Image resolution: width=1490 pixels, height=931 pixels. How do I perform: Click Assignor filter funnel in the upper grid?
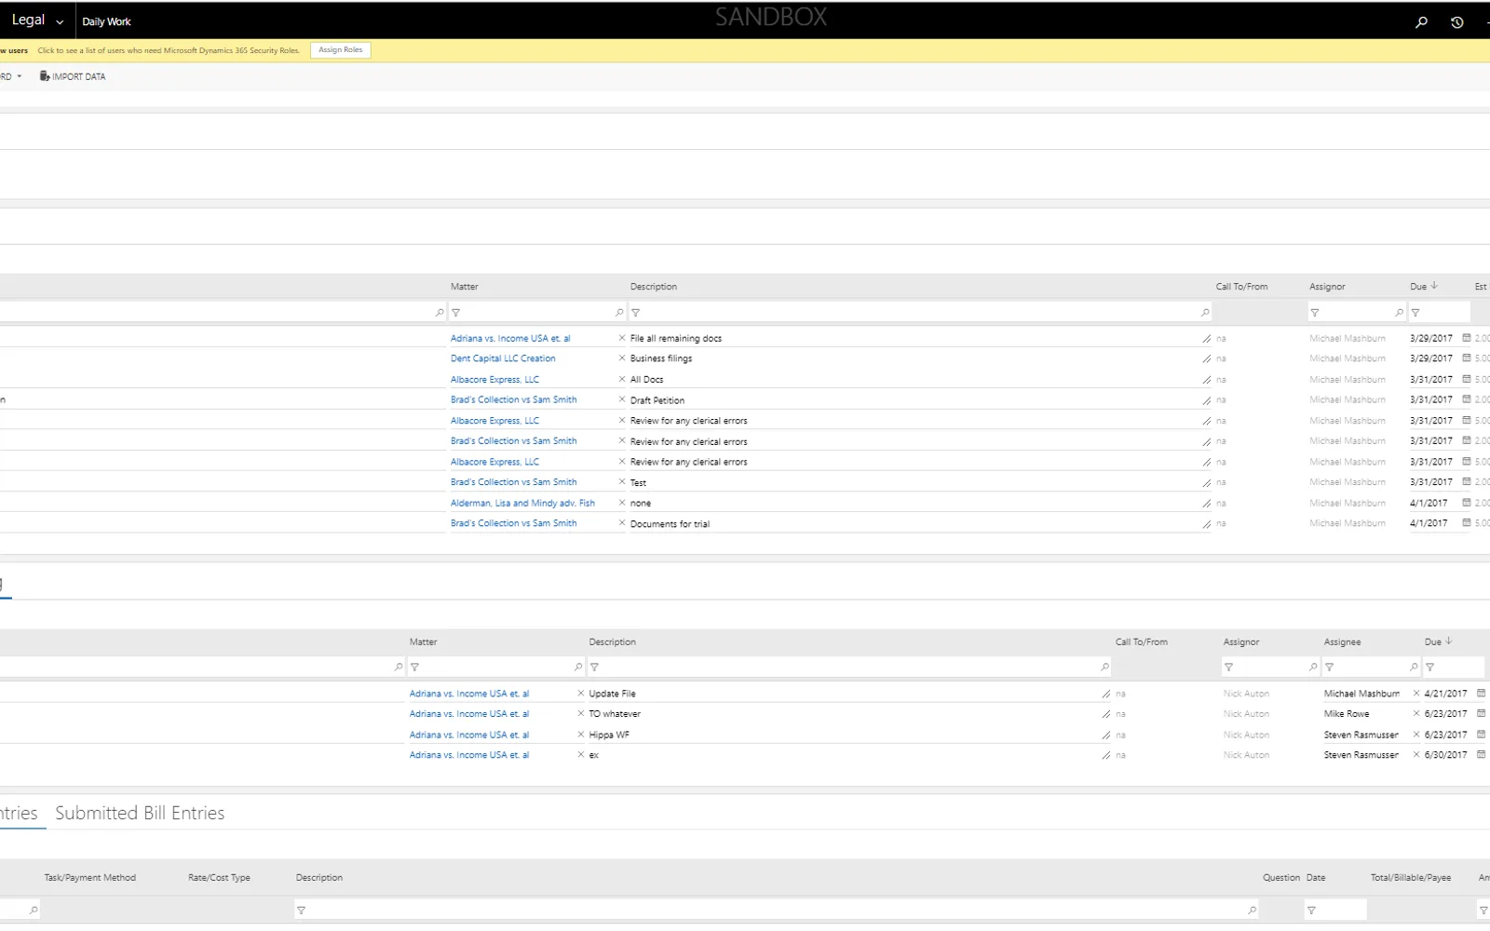(1315, 313)
